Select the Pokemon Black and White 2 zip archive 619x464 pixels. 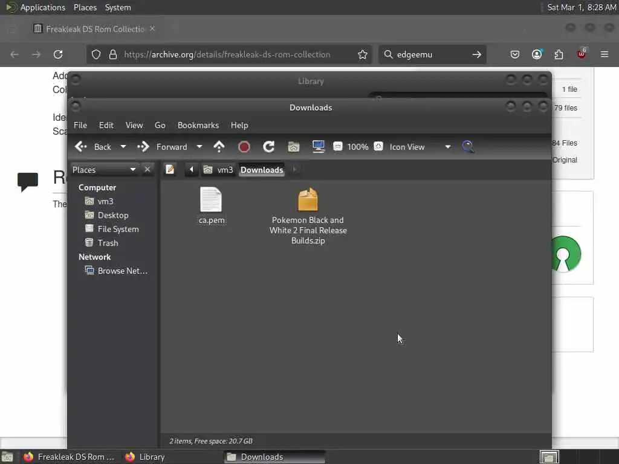coord(308,199)
